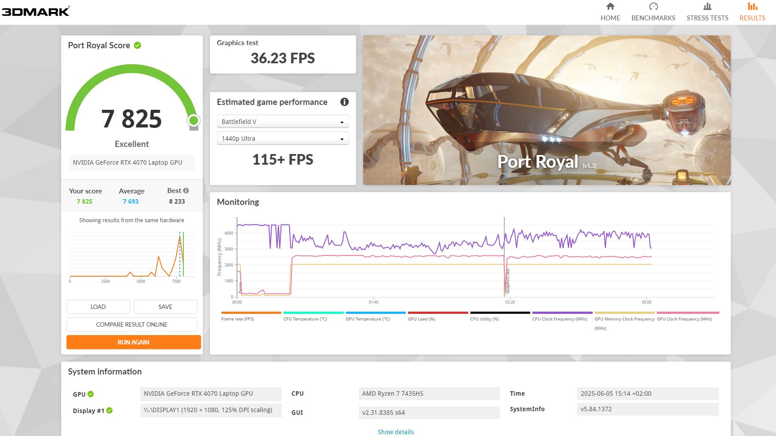
Task: Switch to the STRESS TESTS tab
Action: point(707,18)
